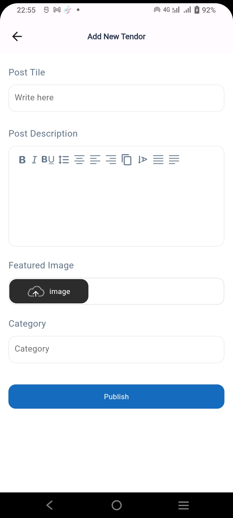
Task: Change text direction with the arrow icon
Action: pyautogui.click(x=142, y=160)
